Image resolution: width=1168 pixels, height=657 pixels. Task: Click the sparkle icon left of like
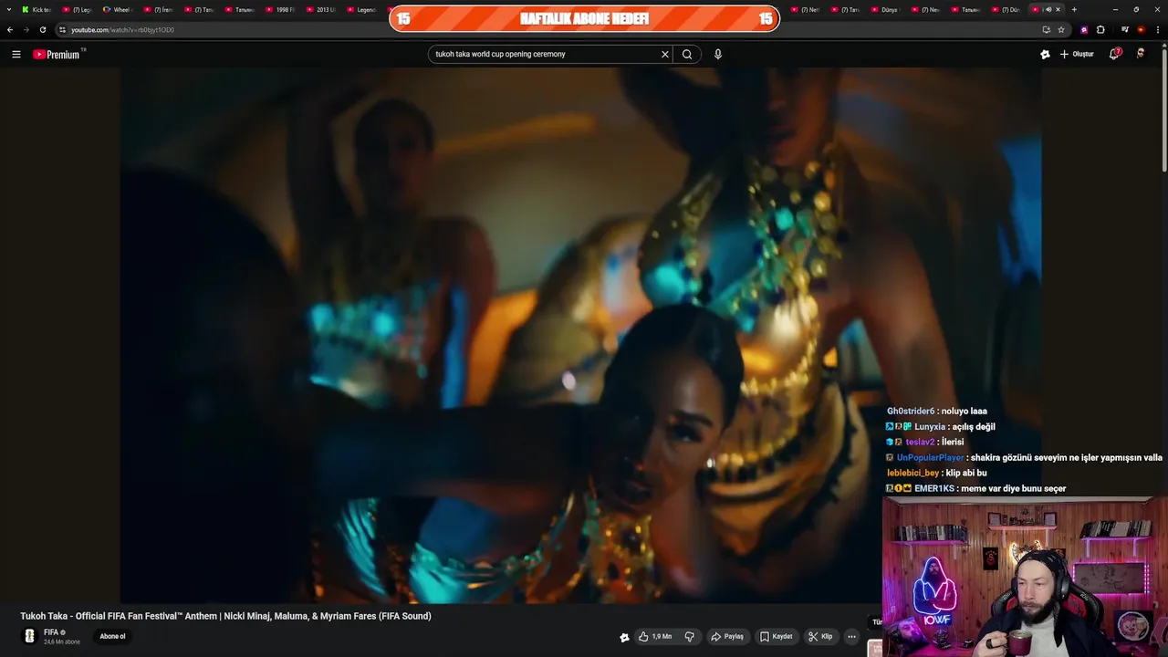click(624, 637)
